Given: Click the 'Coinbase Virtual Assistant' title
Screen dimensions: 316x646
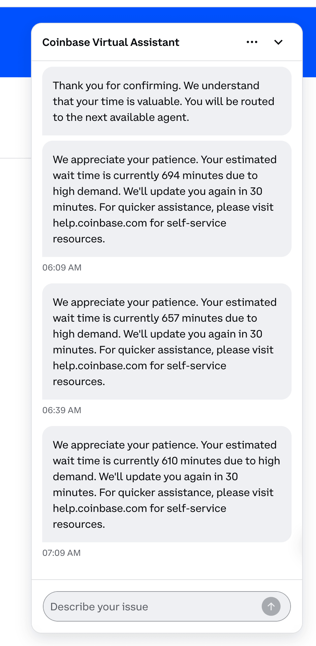Looking at the screenshot, I should pos(111,42).
